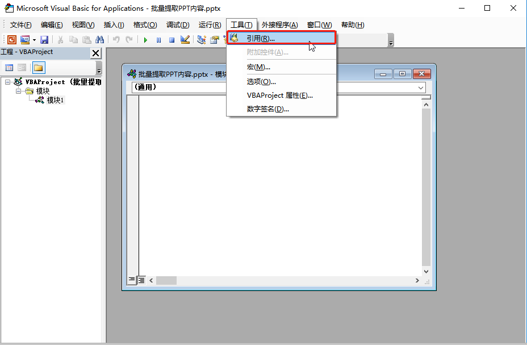Choose VBAProject 属性(E)... menu entry

click(281, 95)
